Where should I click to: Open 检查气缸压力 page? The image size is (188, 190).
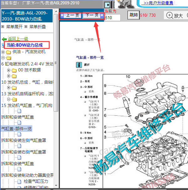pyautogui.click(x=36, y=181)
